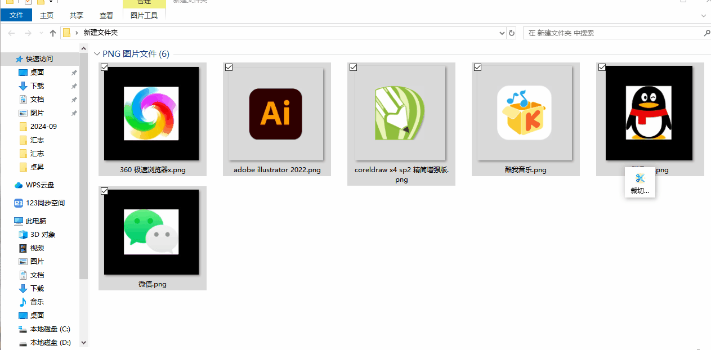The image size is (711, 350).
Task: Switch to the 主页 ribbon tab
Action: point(47,16)
